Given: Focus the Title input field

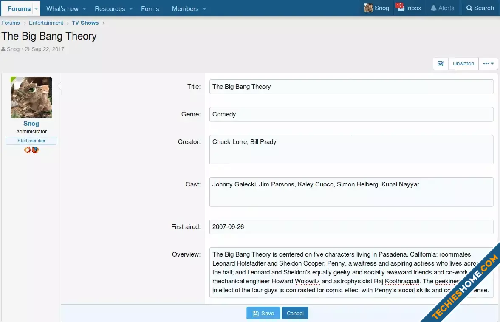Looking at the screenshot, I should click(x=351, y=87).
